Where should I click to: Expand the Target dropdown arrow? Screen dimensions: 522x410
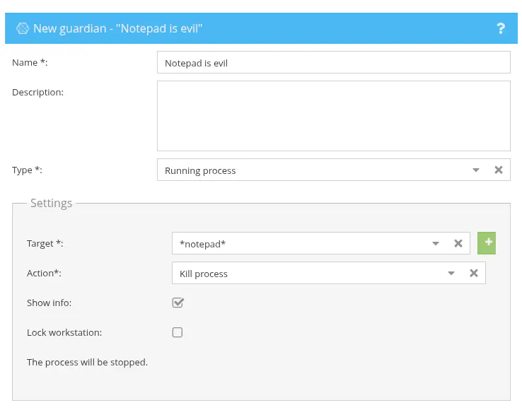436,243
